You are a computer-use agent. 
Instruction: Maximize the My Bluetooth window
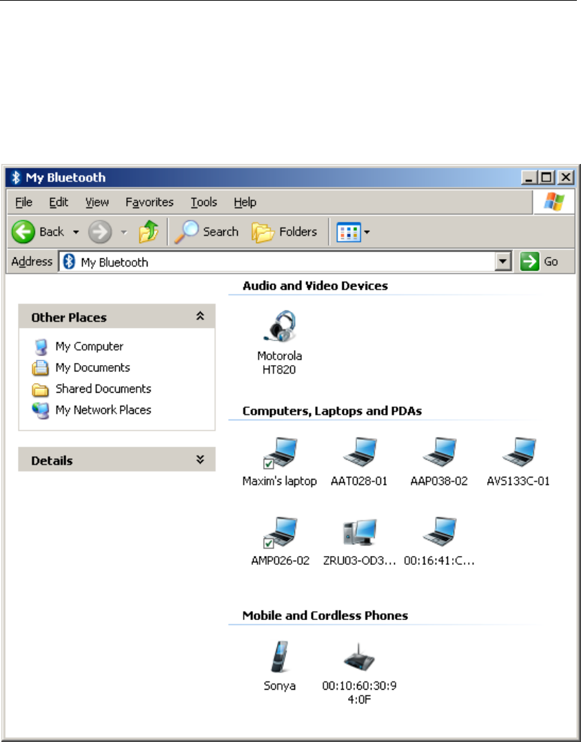click(x=547, y=178)
